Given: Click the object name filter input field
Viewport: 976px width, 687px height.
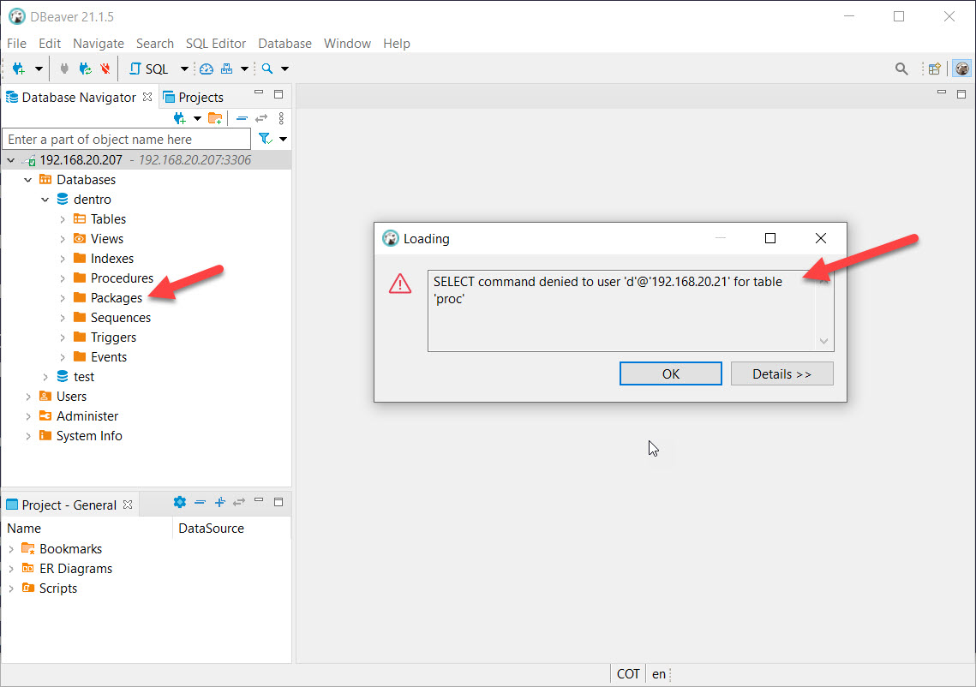Looking at the screenshot, I should [127, 139].
